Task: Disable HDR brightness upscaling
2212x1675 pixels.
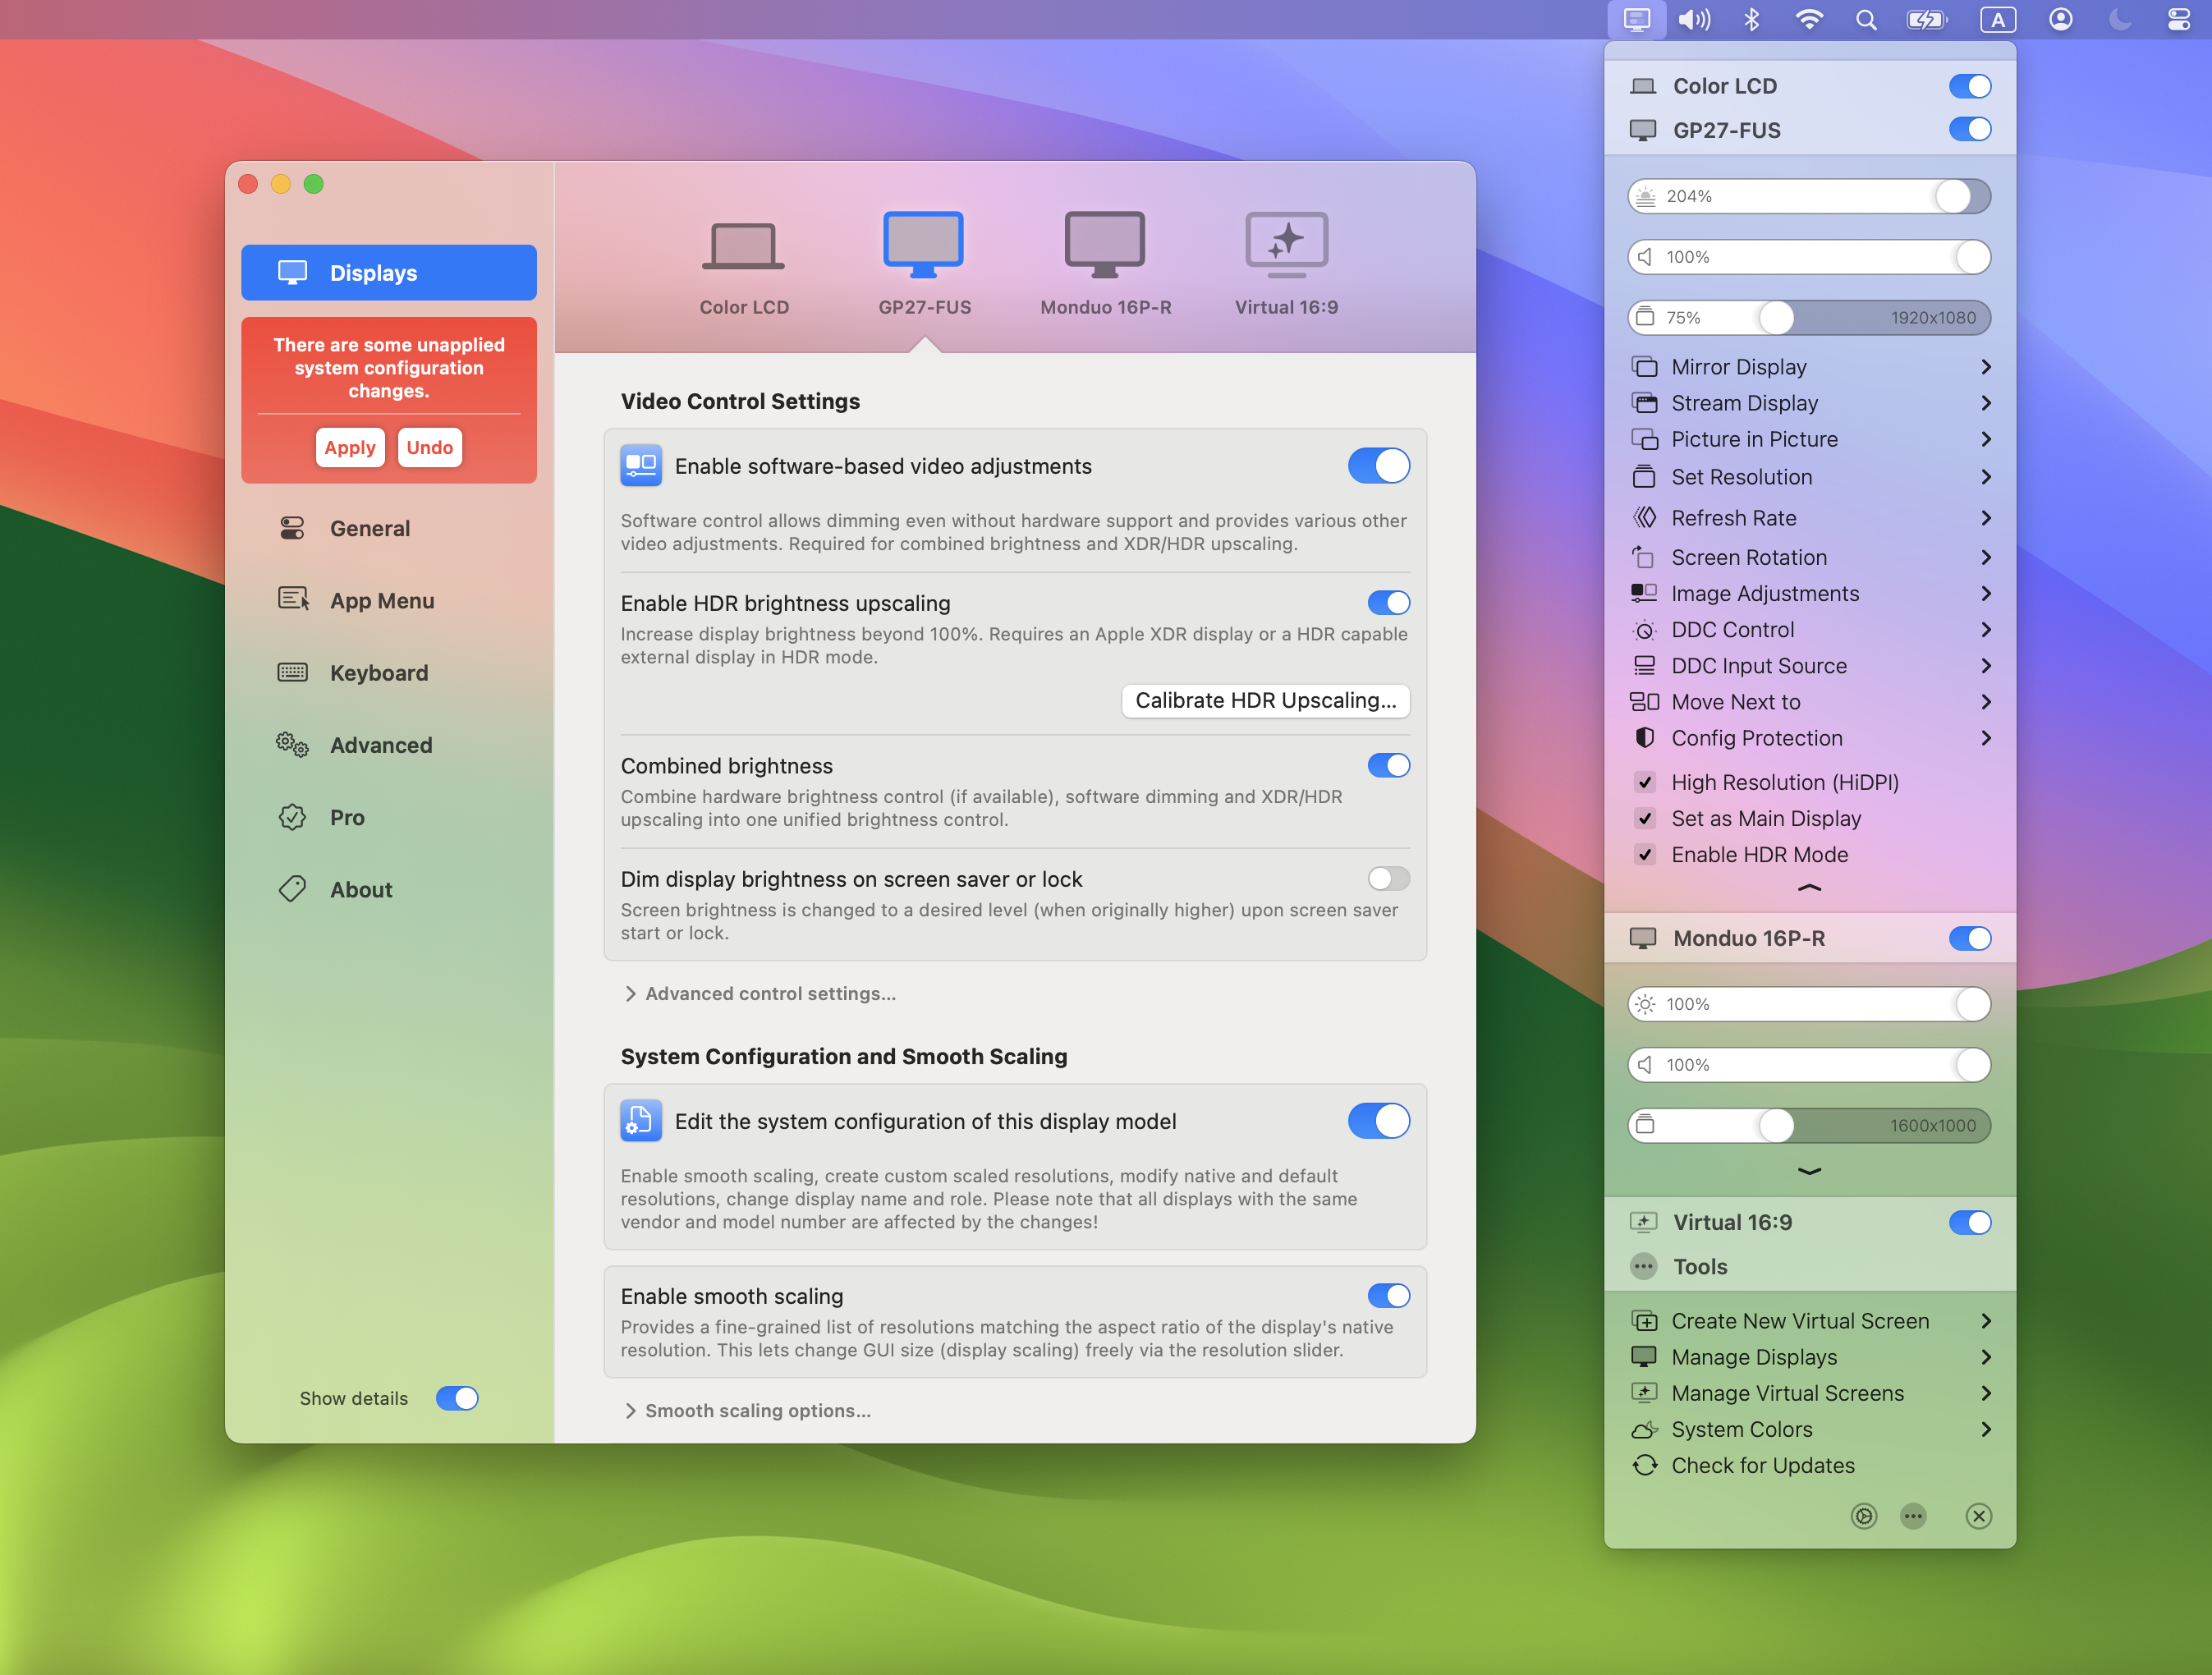Action: pyautogui.click(x=1388, y=602)
